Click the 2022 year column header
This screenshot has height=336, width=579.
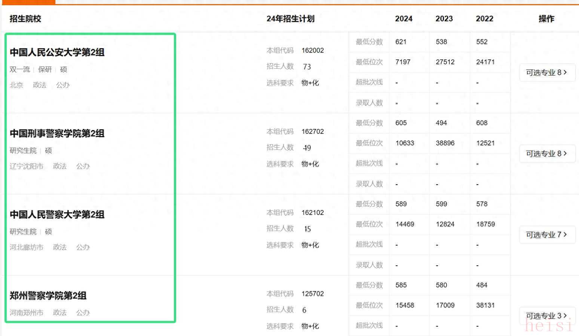(x=484, y=19)
